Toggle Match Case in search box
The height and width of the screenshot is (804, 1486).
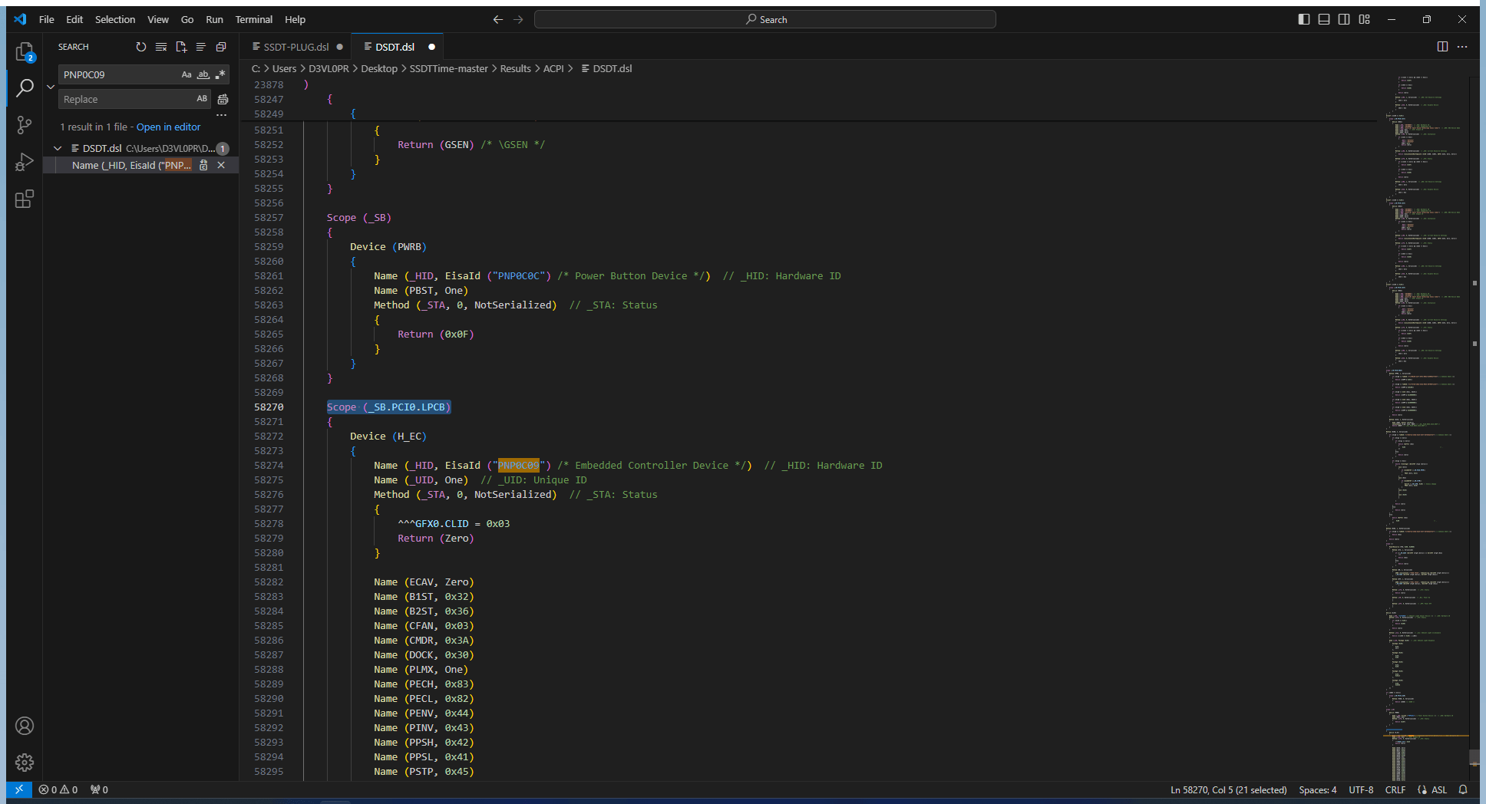(187, 74)
